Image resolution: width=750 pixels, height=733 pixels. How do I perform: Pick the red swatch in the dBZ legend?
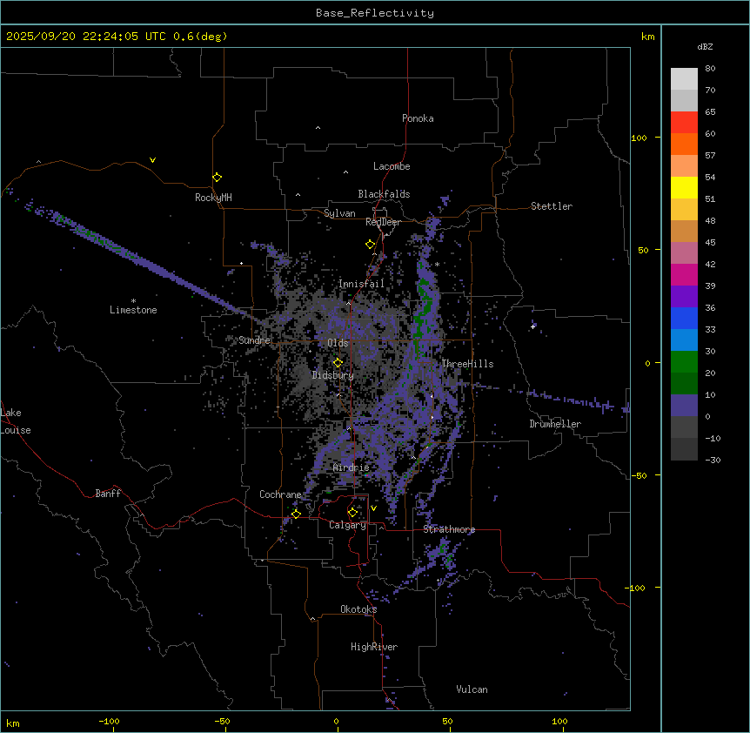click(x=684, y=122)
